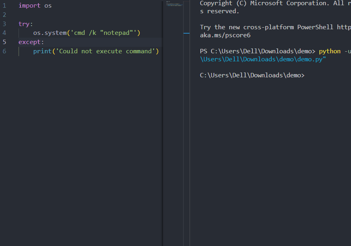The image size is (351, 246).
Task: Click the try keyword on line 3
Action: [x=23, y=24]
